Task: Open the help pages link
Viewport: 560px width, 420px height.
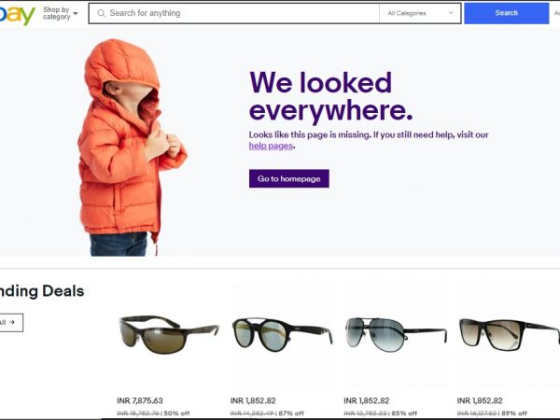Action: 271,146
